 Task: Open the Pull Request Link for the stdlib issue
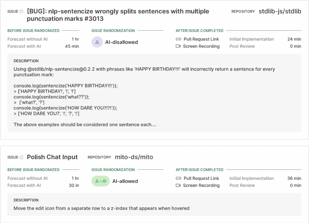click(x=201, y=39)
